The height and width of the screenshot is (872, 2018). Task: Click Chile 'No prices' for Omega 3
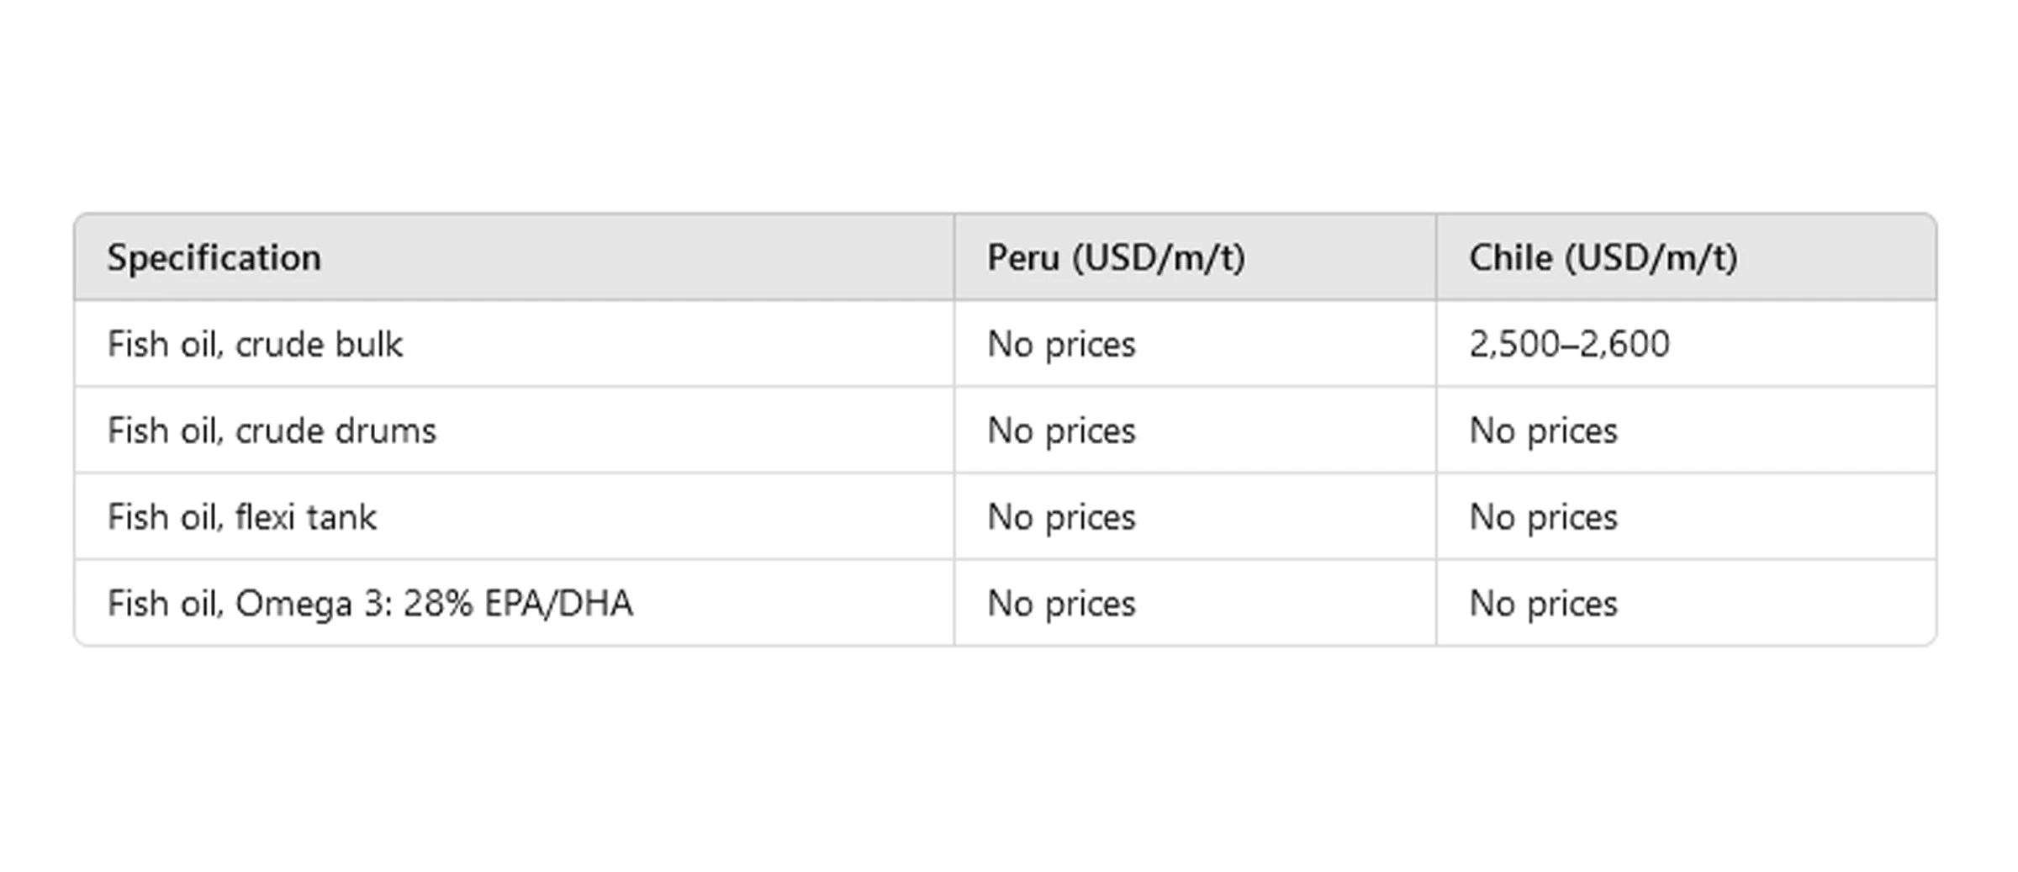point(1543,604)
